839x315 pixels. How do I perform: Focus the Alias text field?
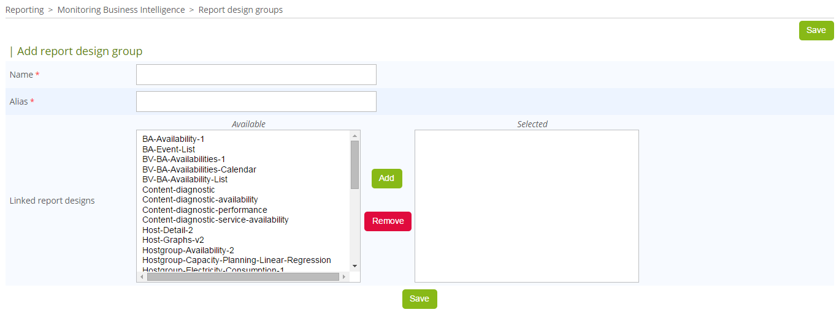click(x=256, y=102)
